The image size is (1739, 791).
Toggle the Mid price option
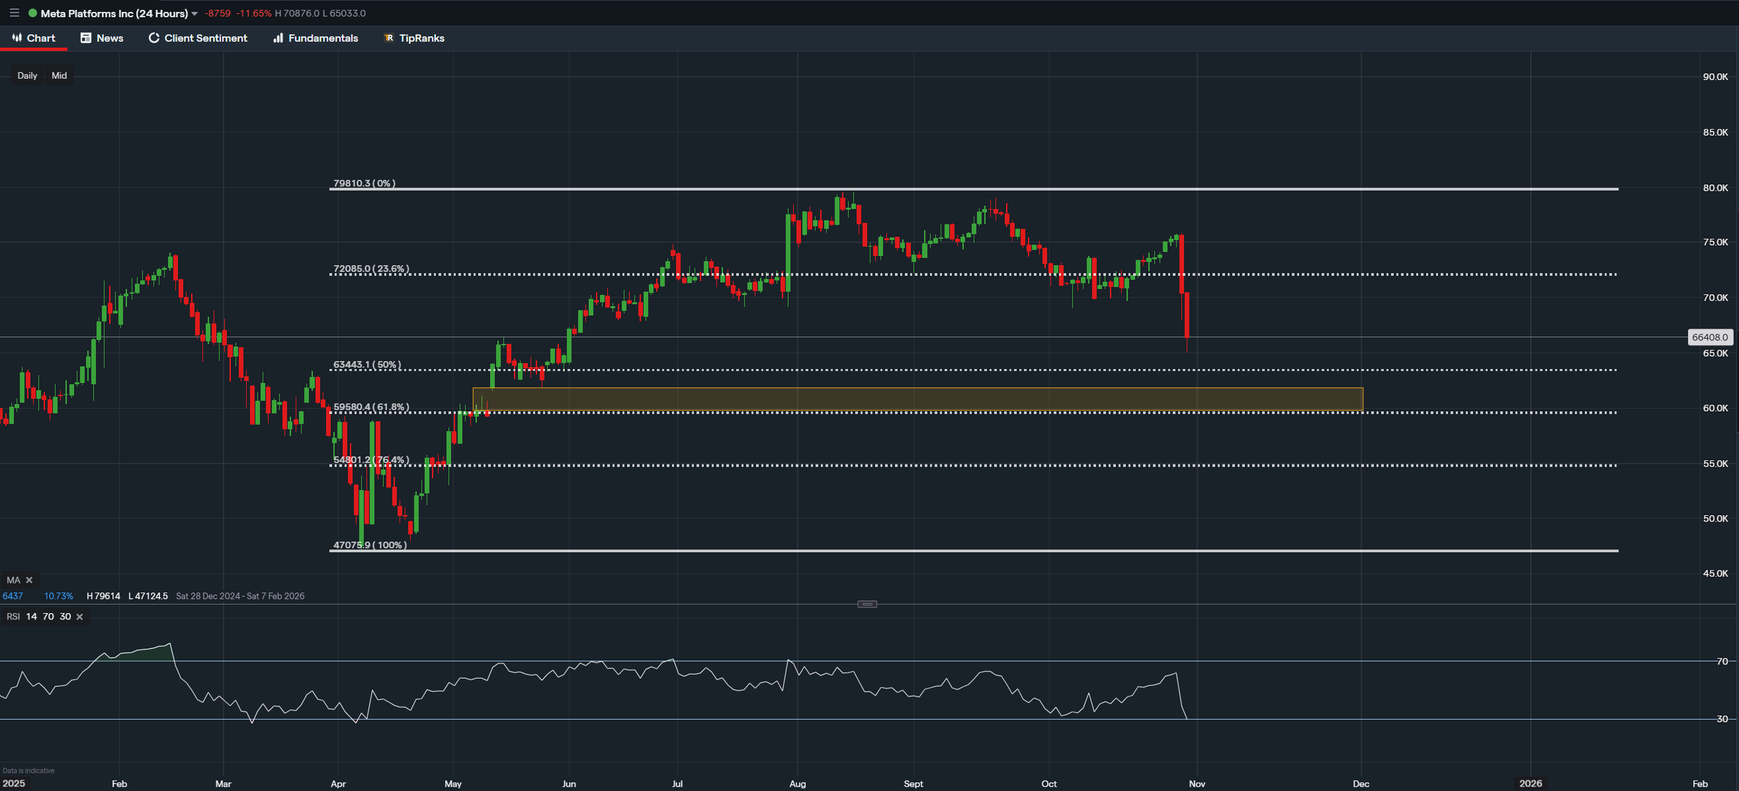pyautogui.click(x=58, y=75)
